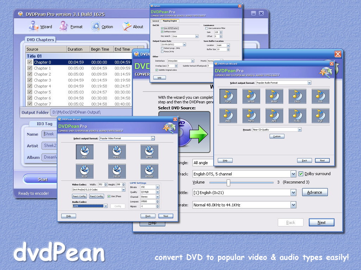Switch to the Ripping Engine tab
361x270 pixels.
pyautogui.click(x=170, y=21)
